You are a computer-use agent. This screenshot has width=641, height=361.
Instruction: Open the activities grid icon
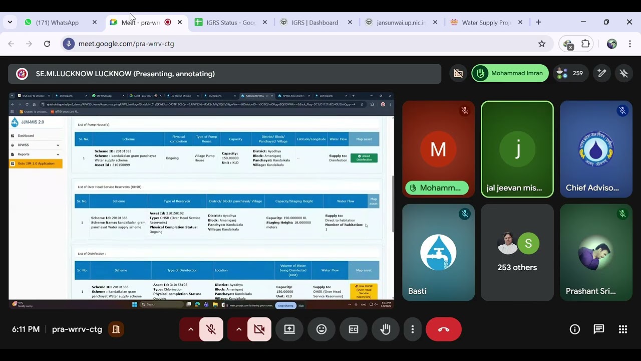[x=623, y=329]
